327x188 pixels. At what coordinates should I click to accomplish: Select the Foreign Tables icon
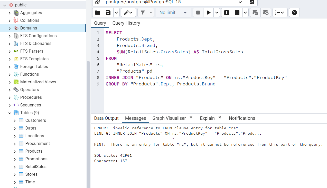pyautogui.click(x=16, y=66)
